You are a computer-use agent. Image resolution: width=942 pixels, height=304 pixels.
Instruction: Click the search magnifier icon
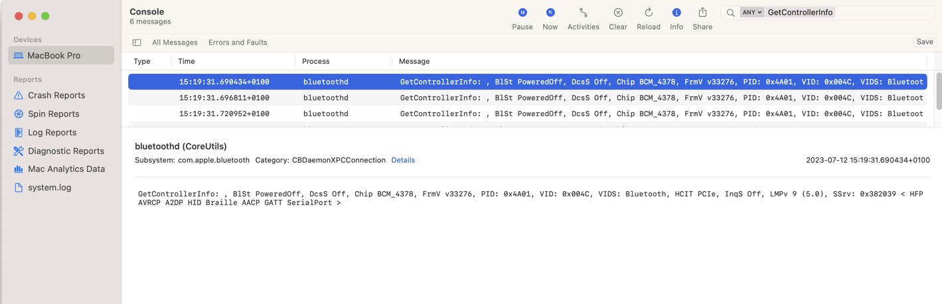730,13
